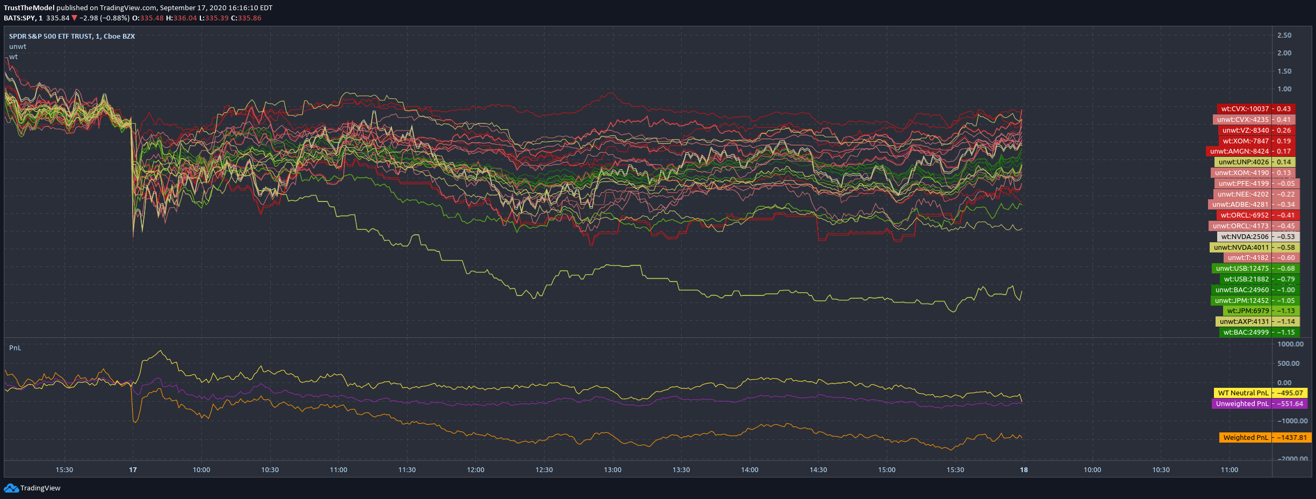The image size is (1316, 499).
Task: Select the unwt:ADBE:-4281 label
Action: point(1254,204)
